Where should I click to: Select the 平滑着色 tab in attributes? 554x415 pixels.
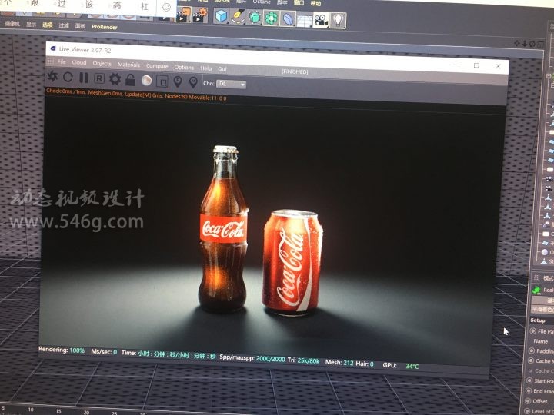coord(542,310)
